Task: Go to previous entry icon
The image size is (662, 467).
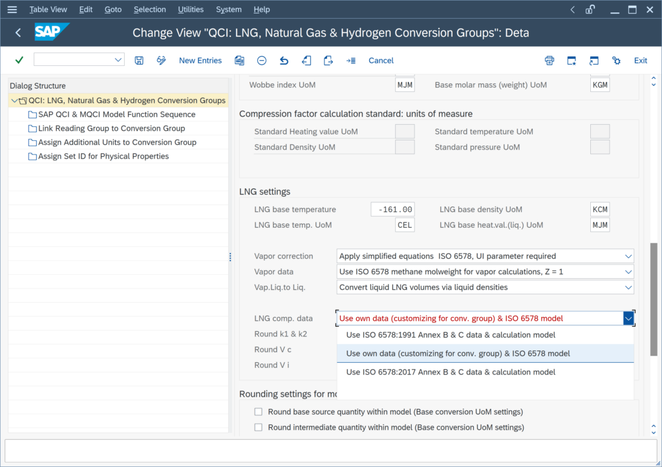Action: pos(306,60)
